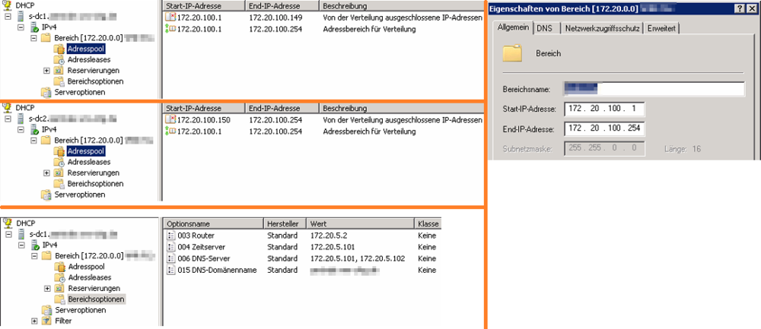Click the help question mark button in dialog
This screenshot has height=329, width=761.
739,8
